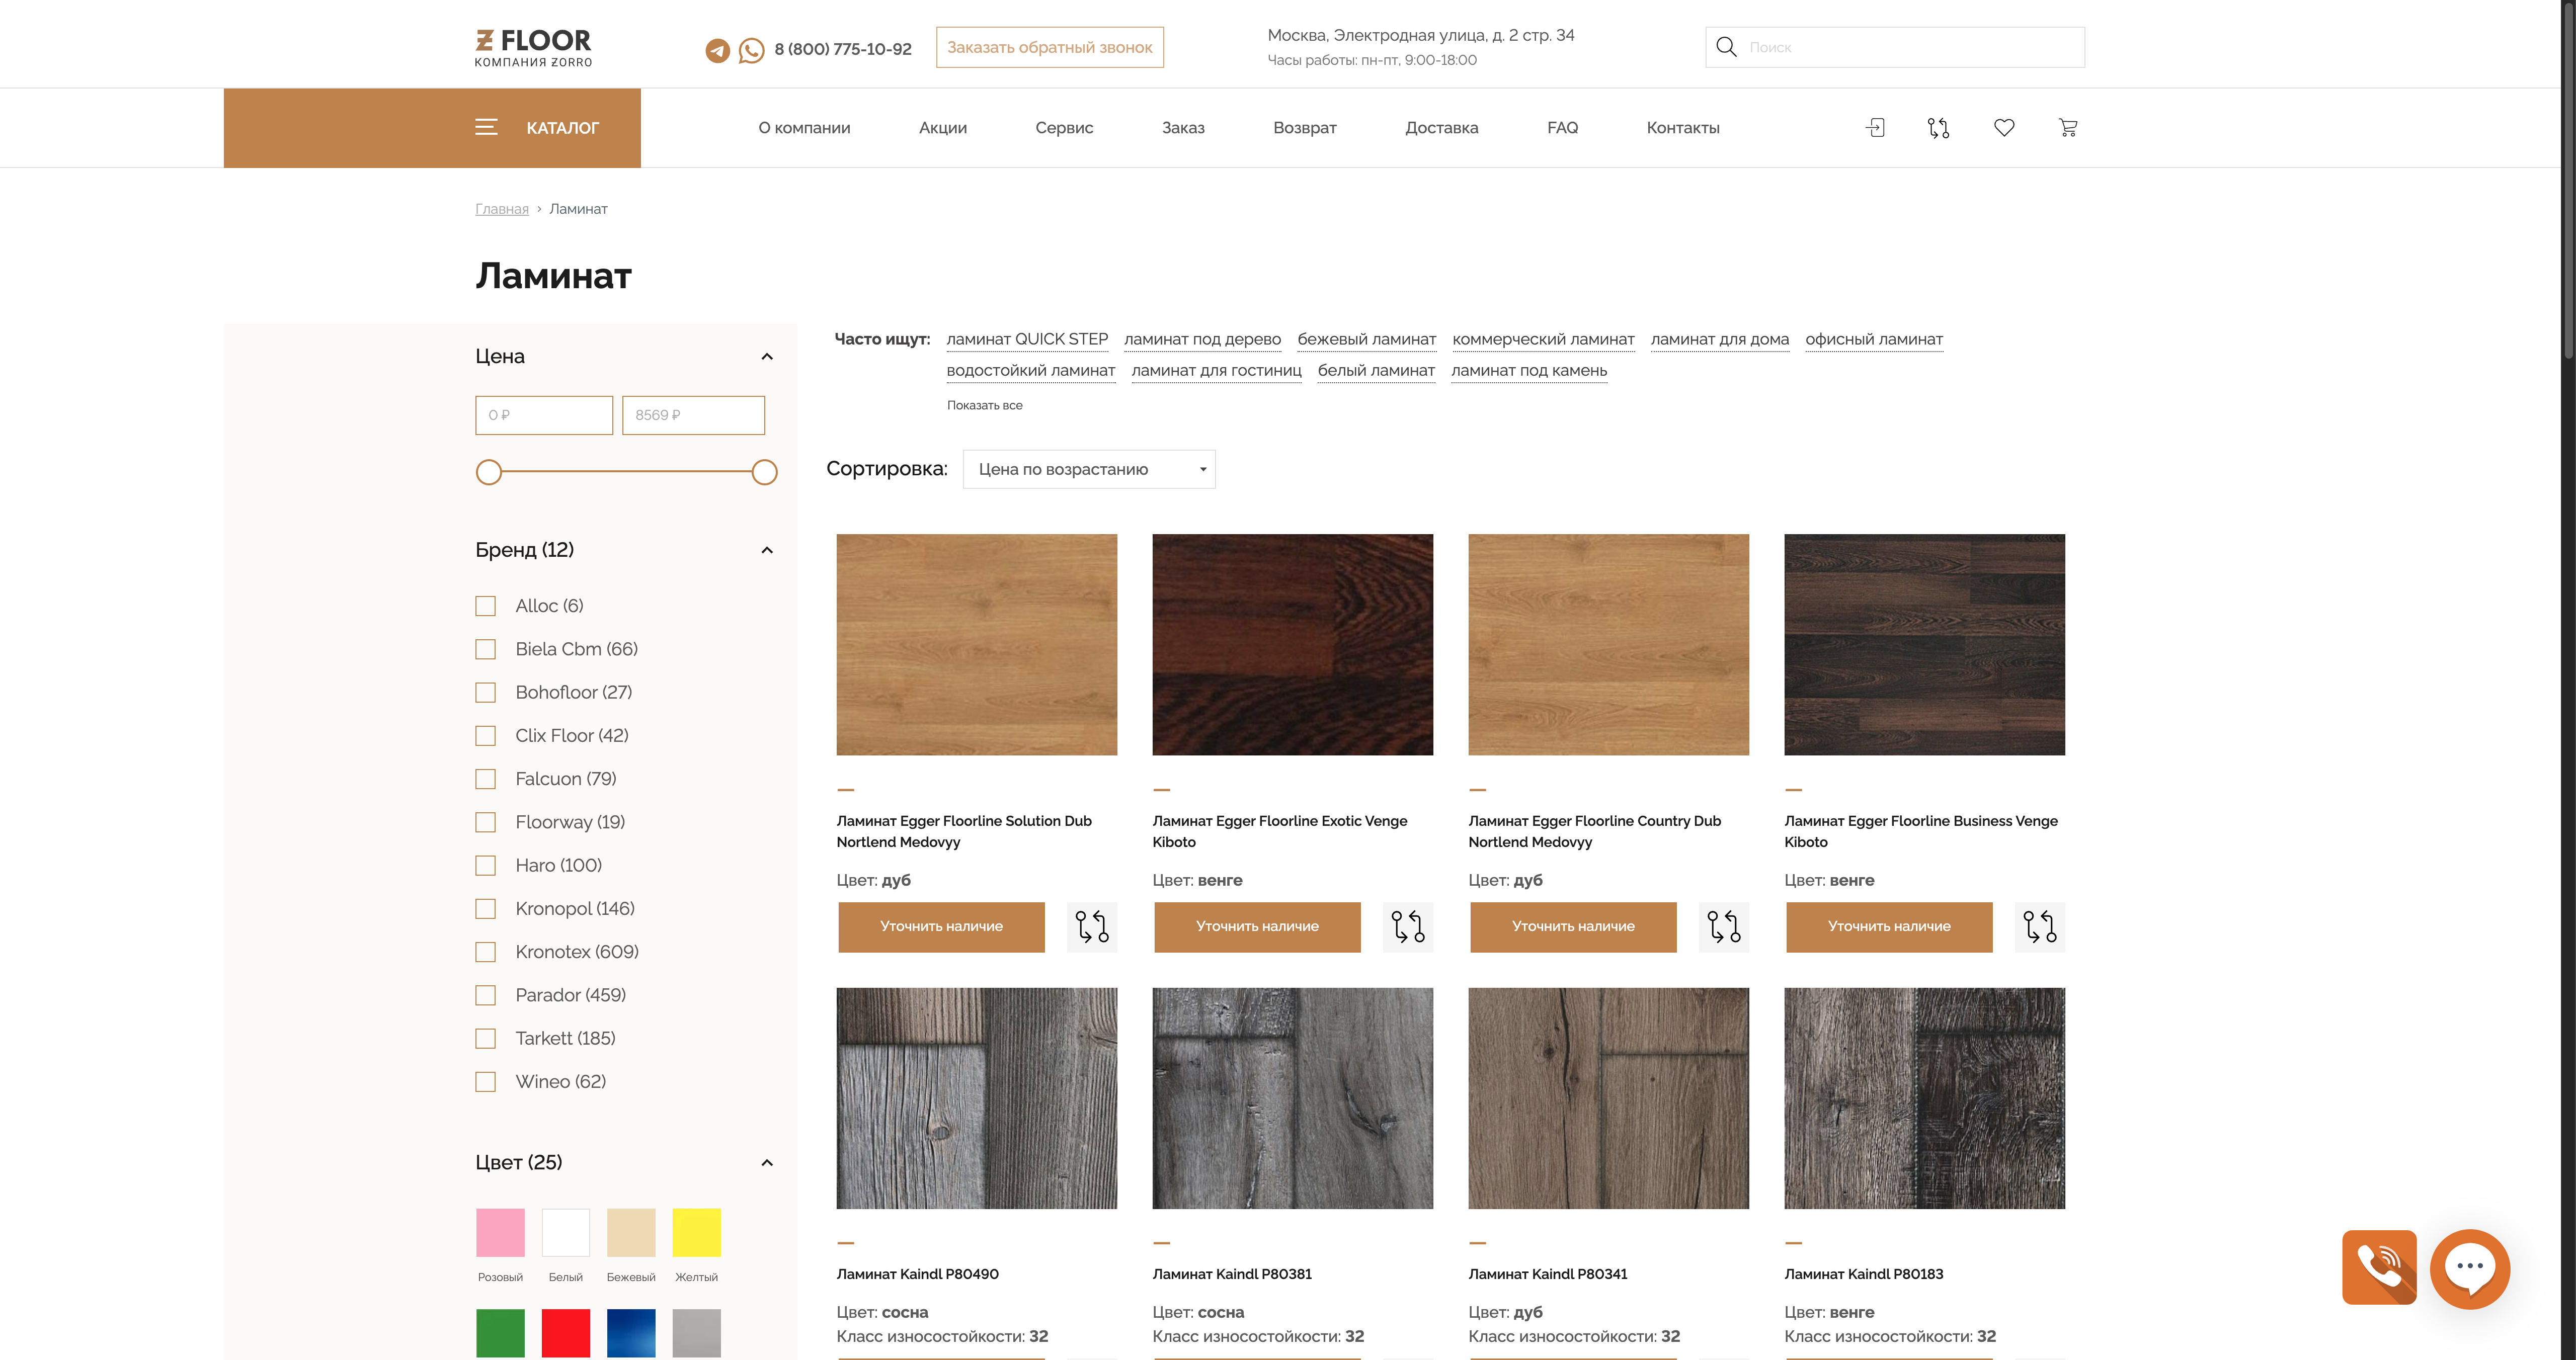Click Уточнить наличие for Egger Exotic Venge
The image size is (2576, 1360).
(1257, 927)
